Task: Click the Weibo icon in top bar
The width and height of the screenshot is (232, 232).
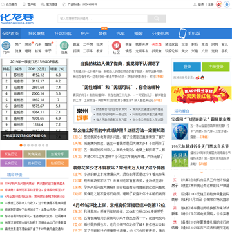Action: click(x=219, y=5)
